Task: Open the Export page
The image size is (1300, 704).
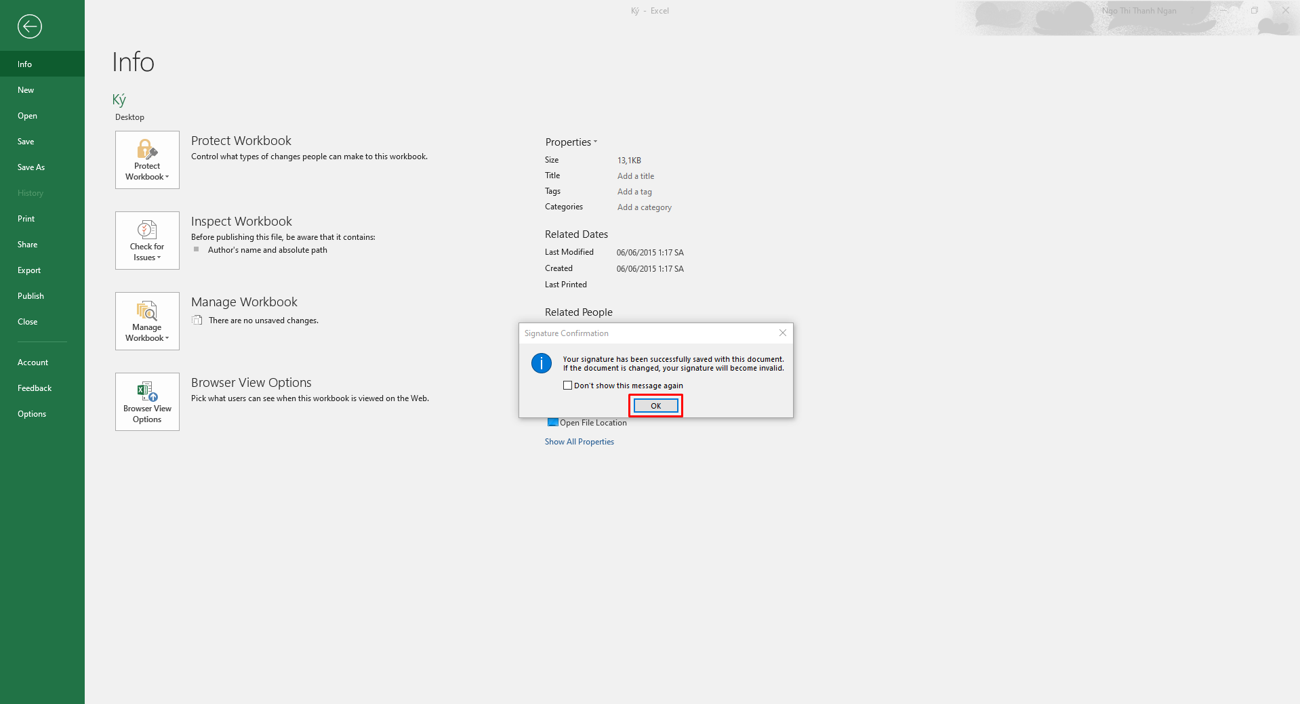Action: tap(42, 270)
